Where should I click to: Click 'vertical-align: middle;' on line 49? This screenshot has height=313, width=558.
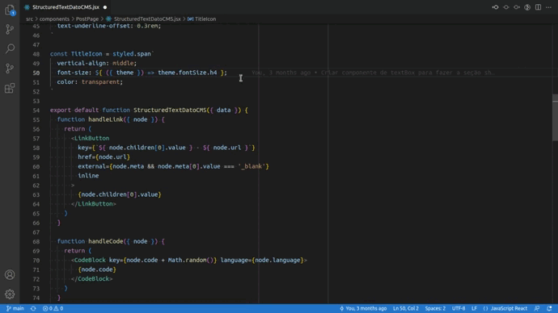(97, 63)
